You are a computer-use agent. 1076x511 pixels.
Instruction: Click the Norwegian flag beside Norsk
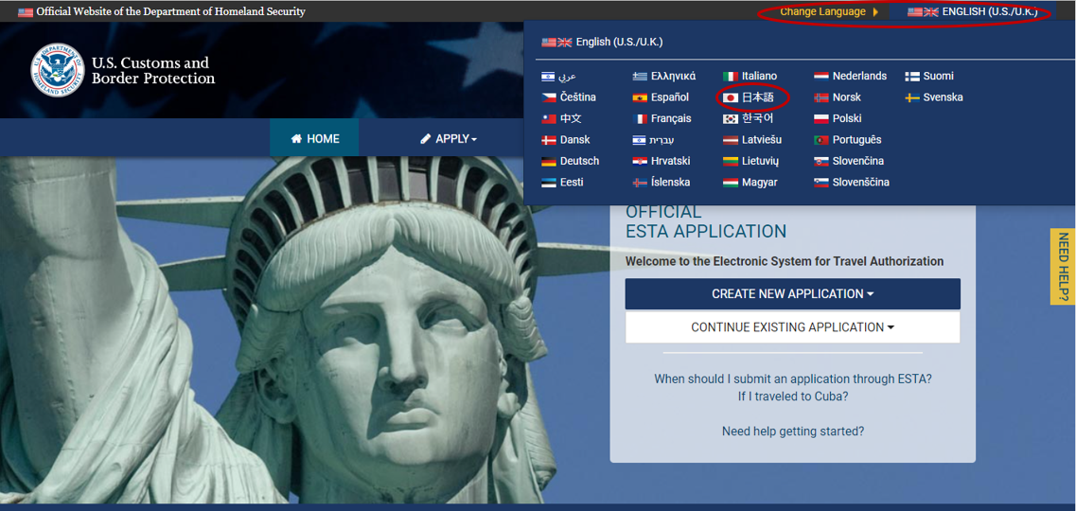click(820, 97)
